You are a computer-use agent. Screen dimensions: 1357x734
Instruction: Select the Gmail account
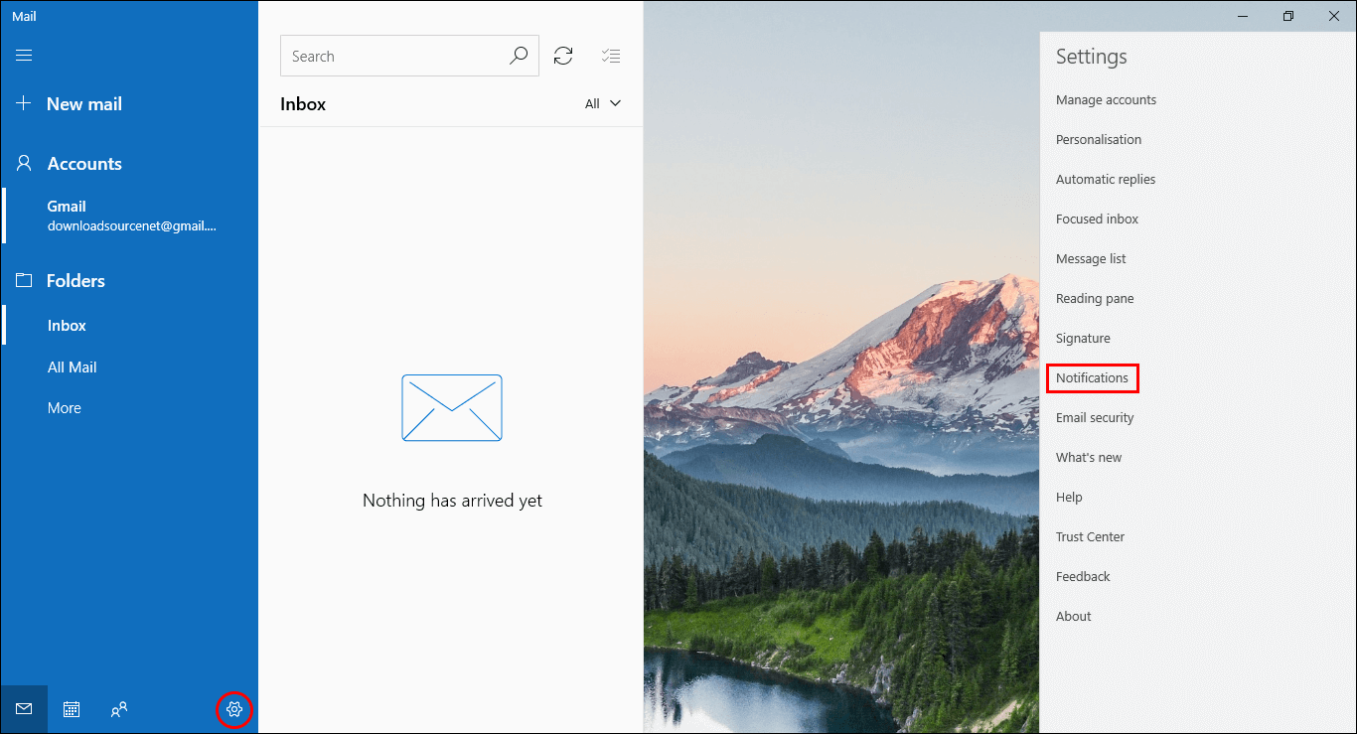[x=129, y=216]
